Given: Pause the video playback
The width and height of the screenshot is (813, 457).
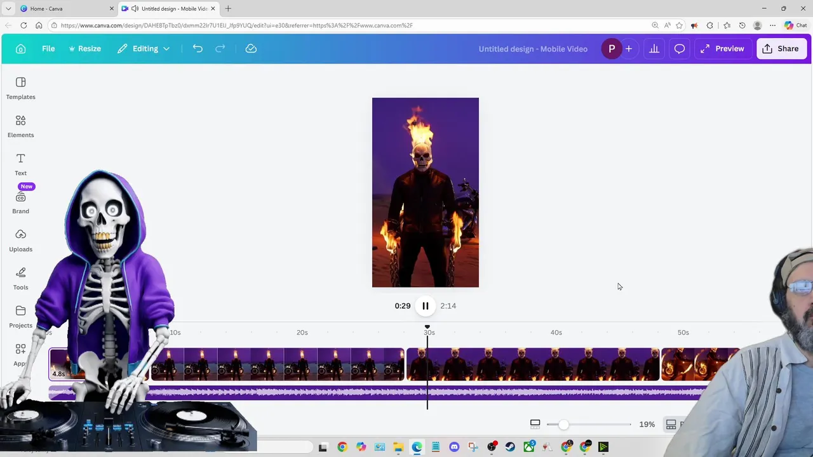Looking at the screenshot, I should (426, 306).
